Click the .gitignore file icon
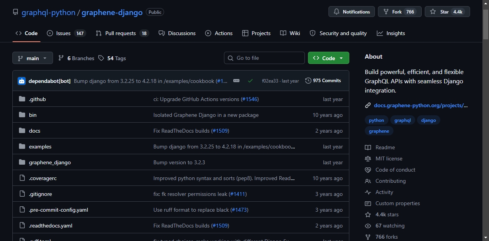Image resolution: width=489 pixels, height=241 pixels. click(22, 194)
